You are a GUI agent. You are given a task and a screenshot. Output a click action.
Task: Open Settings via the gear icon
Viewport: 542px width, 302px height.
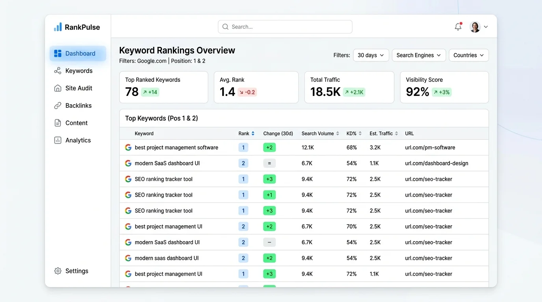coord(58,271)
